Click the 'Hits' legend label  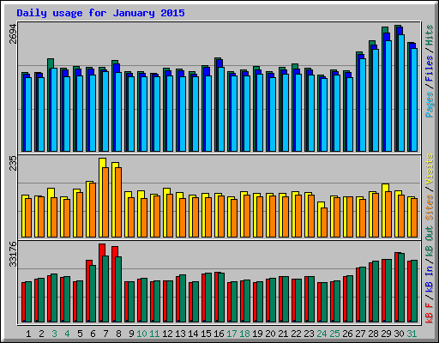pos(430,35)
